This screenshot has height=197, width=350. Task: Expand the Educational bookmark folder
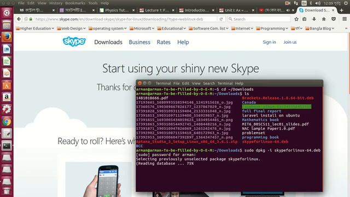point(171,28)
